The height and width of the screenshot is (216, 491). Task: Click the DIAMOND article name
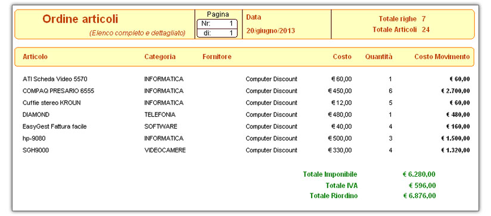(36, 115)
